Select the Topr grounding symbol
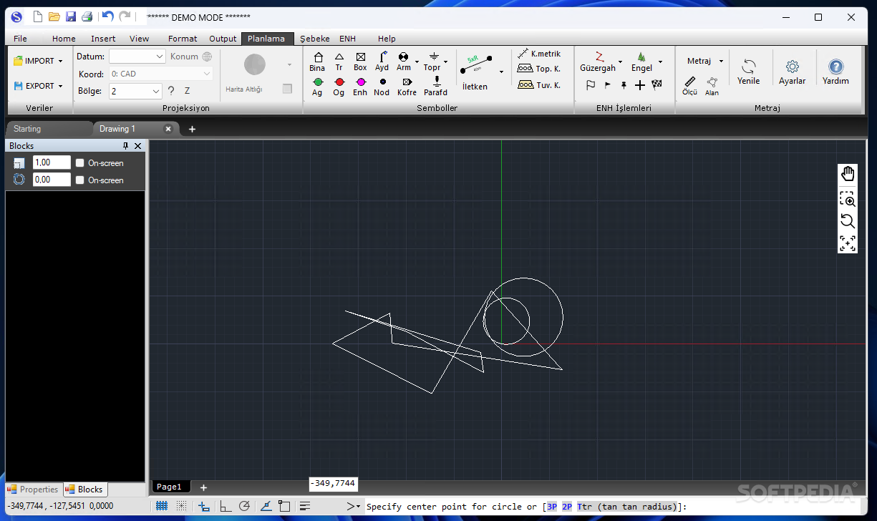The image size is (877, 521). (x=432, y=62)
